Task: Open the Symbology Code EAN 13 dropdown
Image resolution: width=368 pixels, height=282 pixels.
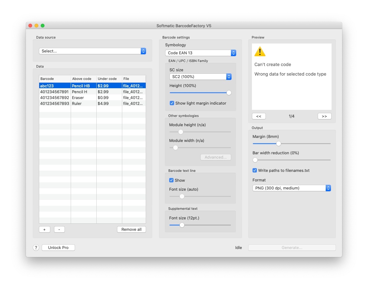Action: tap(201, 53)
